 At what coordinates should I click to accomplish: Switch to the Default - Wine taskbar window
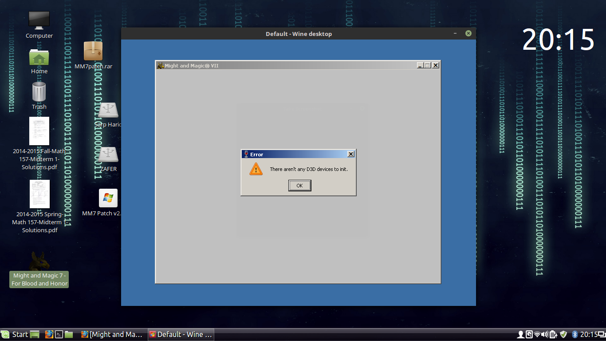point(181,334)
